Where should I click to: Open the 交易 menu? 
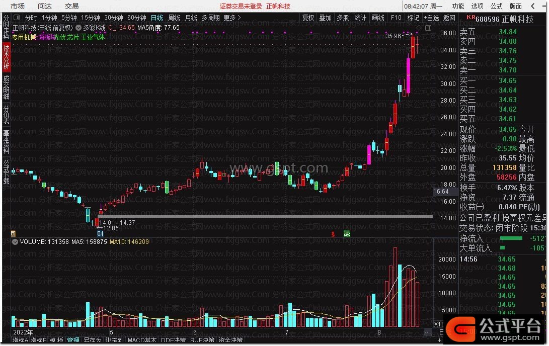72,6
